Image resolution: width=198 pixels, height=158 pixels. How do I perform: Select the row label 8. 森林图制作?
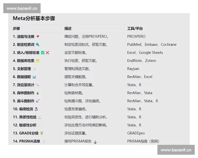point(24,93)
